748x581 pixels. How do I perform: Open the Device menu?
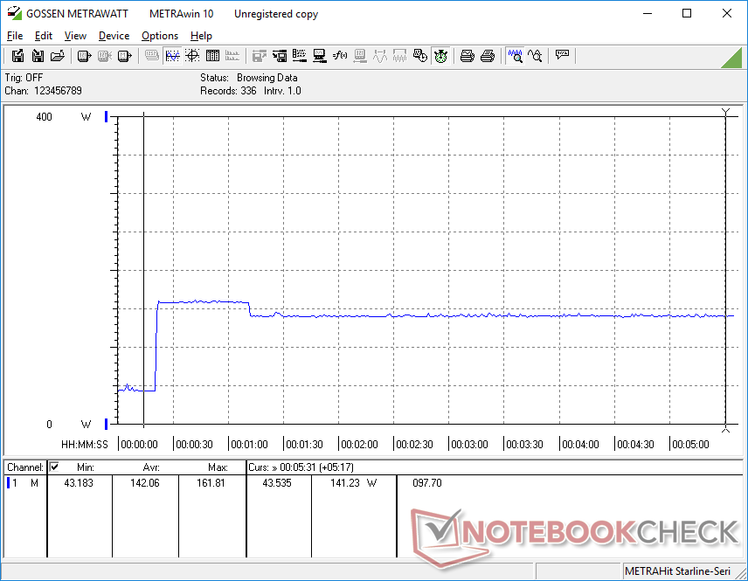pos(114,36)
